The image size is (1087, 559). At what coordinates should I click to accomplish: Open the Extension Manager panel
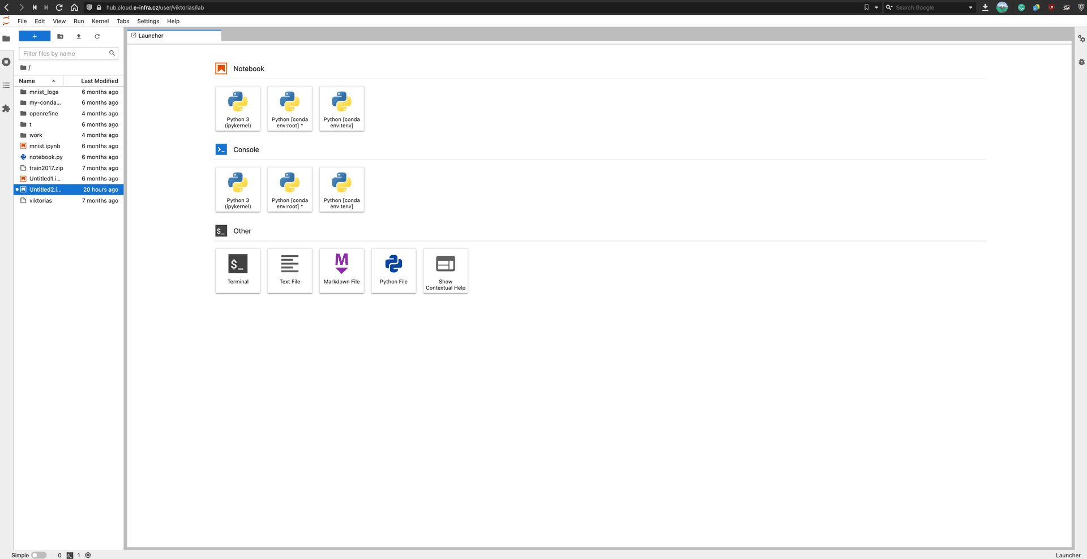pyautogui.click(x=6, y=109)
